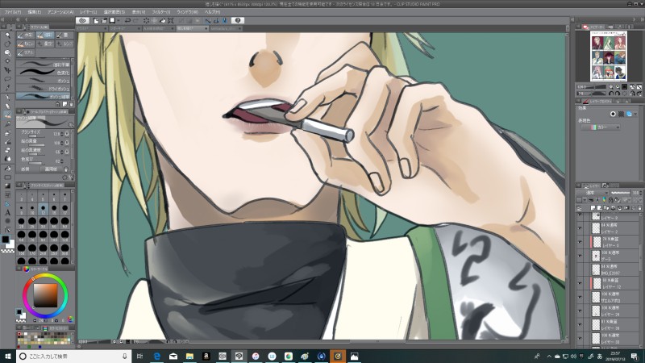
Task: Toggle visibility of レイヤー 2 layer
Action: (580, 228)
